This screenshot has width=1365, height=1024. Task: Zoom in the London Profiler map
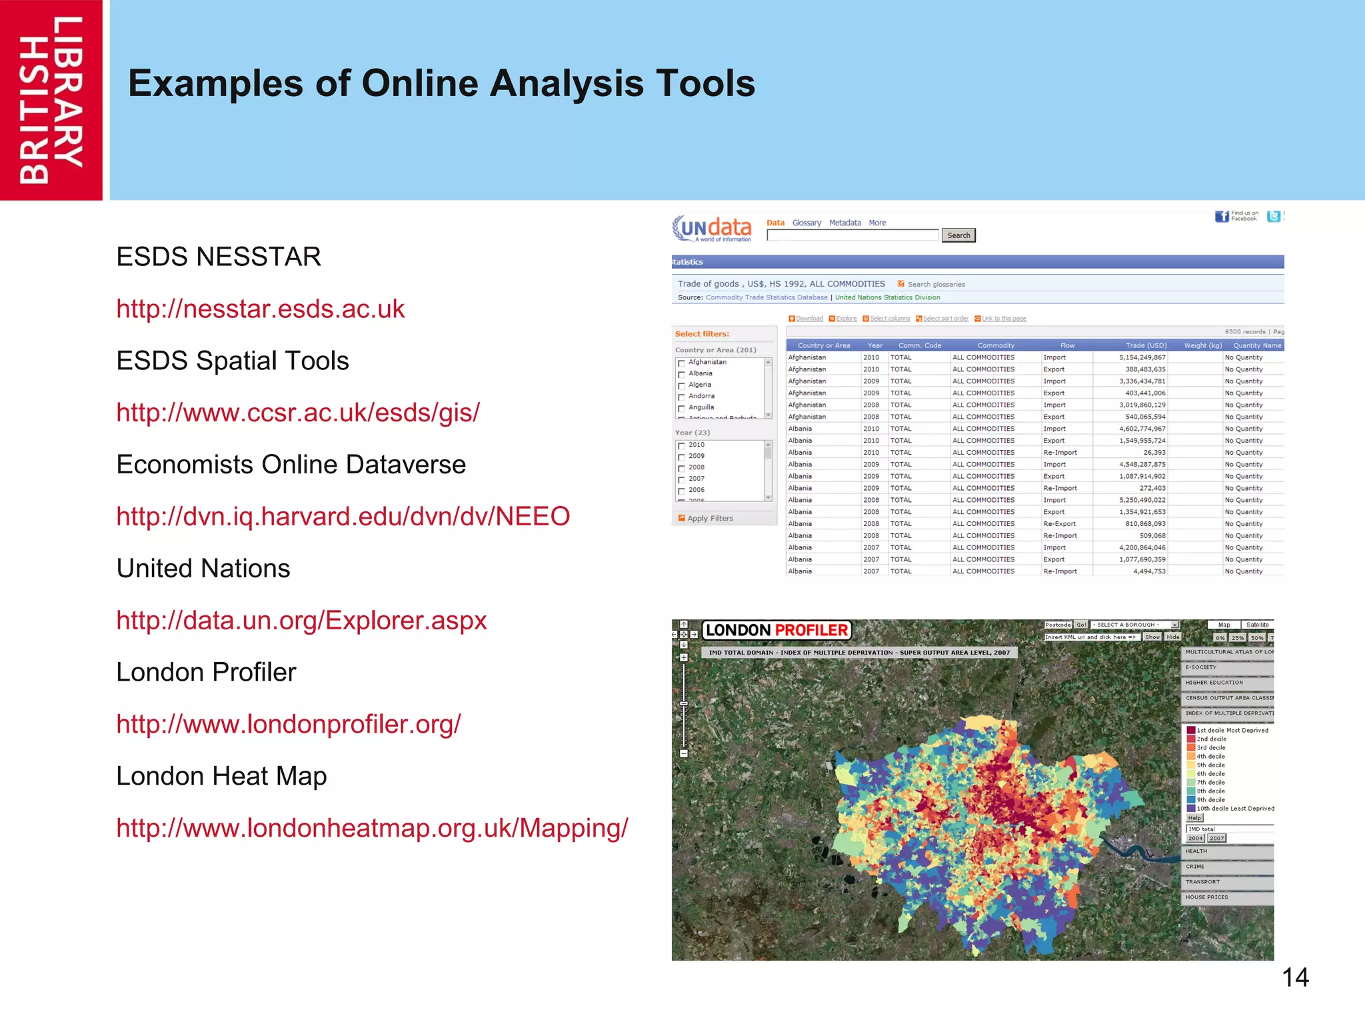(684, 657)
